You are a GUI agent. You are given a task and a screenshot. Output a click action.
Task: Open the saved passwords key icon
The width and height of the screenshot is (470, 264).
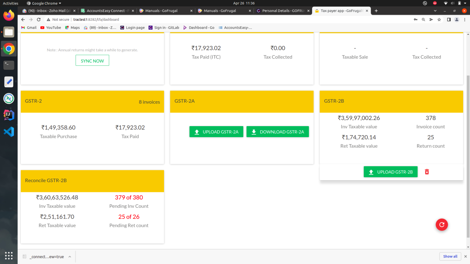coord(415,19)
